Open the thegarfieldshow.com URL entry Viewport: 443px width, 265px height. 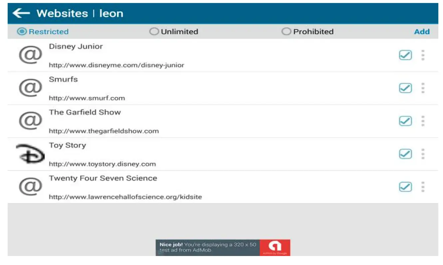point(104,131)
